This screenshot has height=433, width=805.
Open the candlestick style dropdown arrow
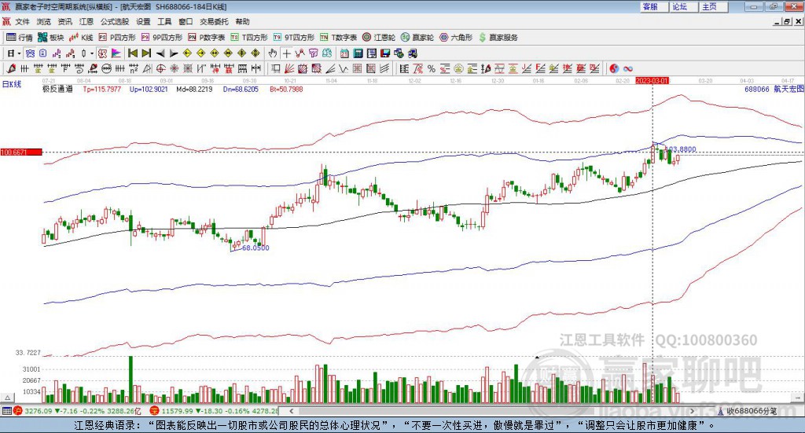click(x=91, y=53)
